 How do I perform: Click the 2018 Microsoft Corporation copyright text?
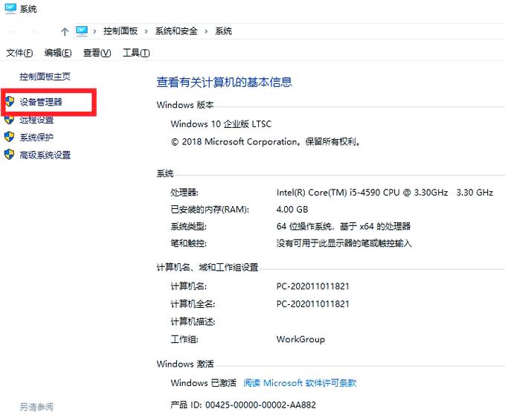click(x=266, y=141)
